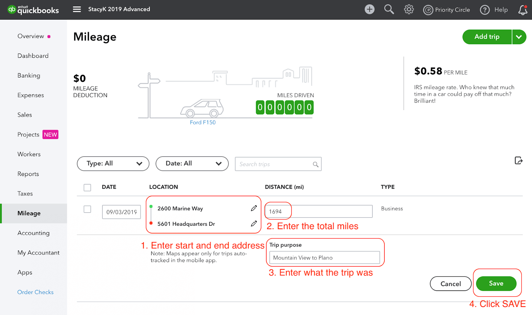Open the Ford F150 vehicle link
Viewport: 532px width, 315px height.
[x=203, y=122]
